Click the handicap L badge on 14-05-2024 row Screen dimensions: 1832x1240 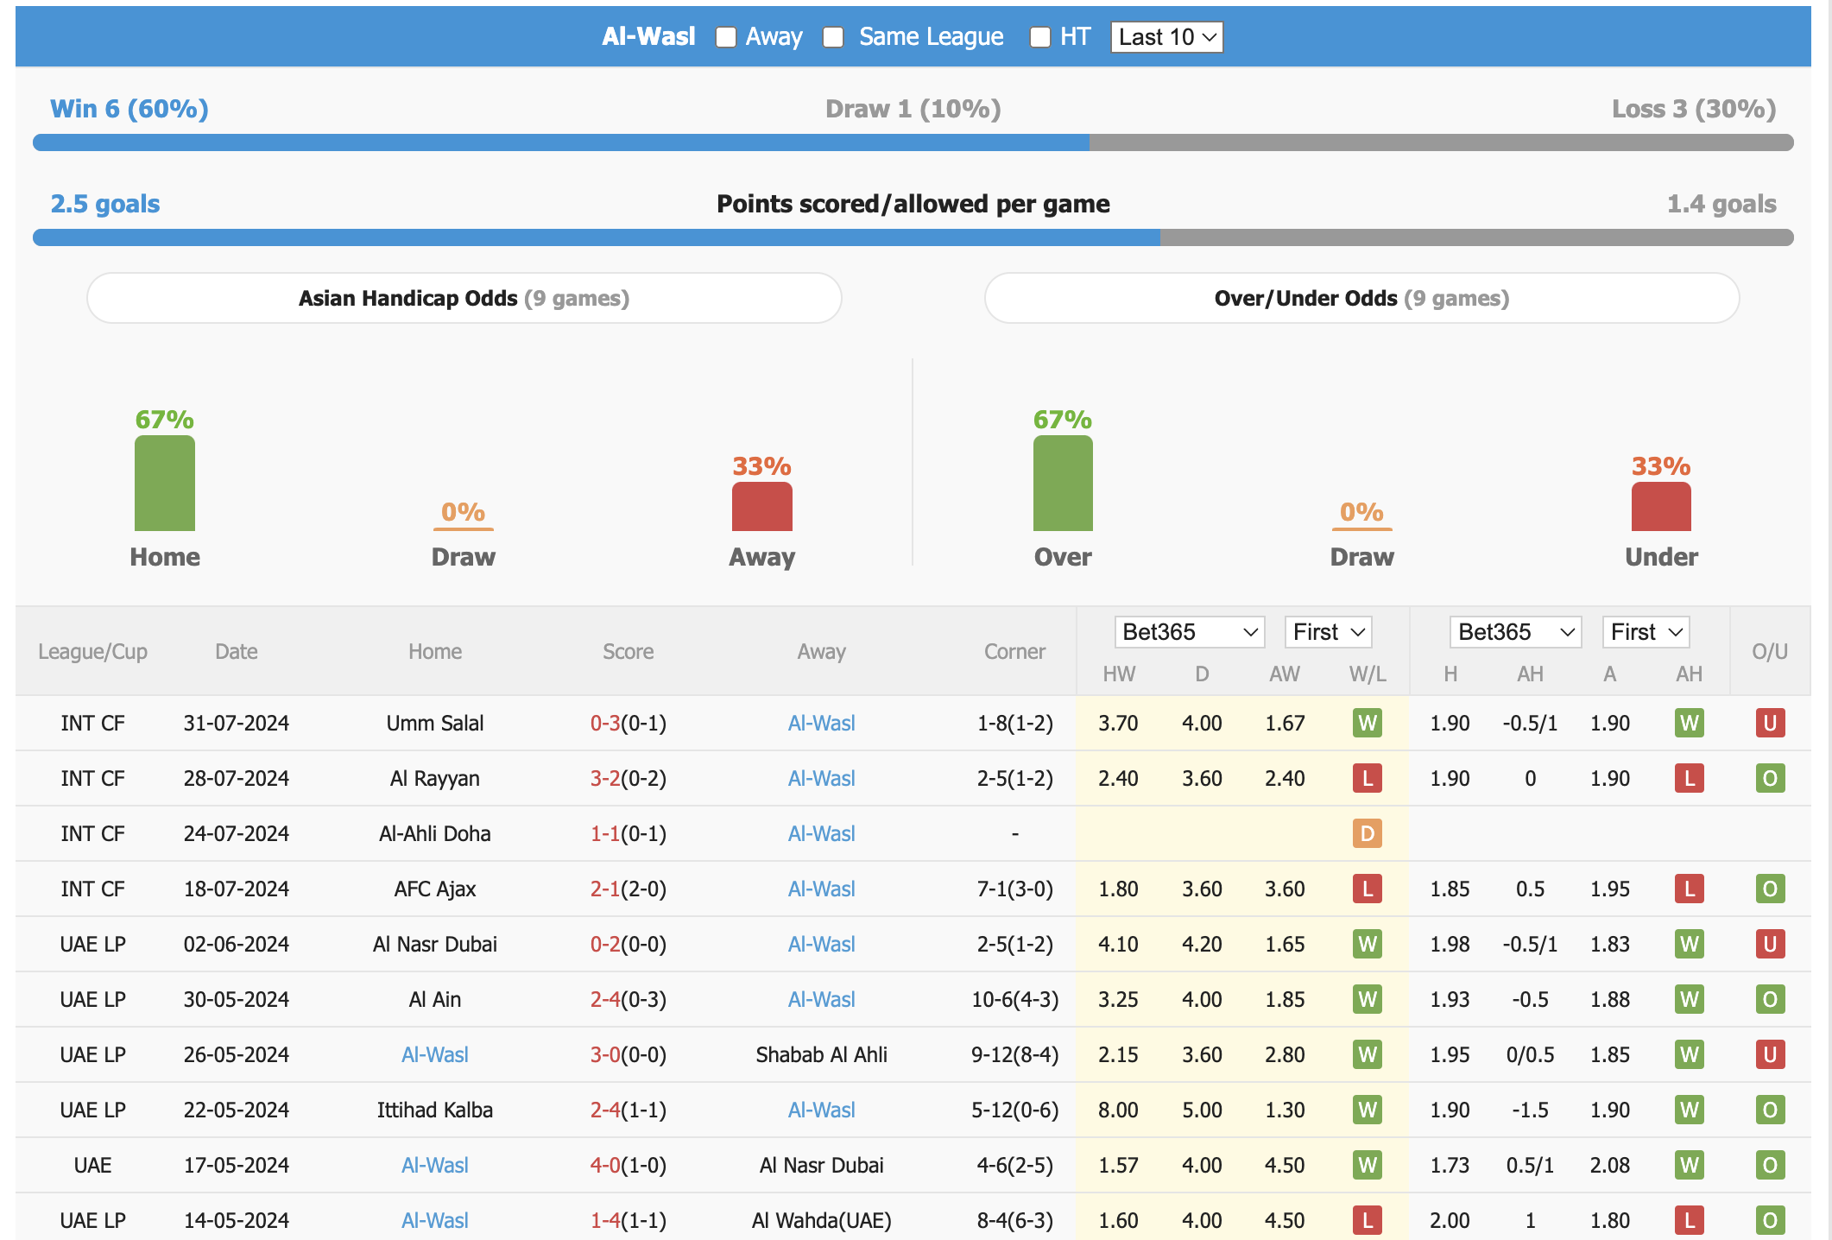tap(1690, 1220)
